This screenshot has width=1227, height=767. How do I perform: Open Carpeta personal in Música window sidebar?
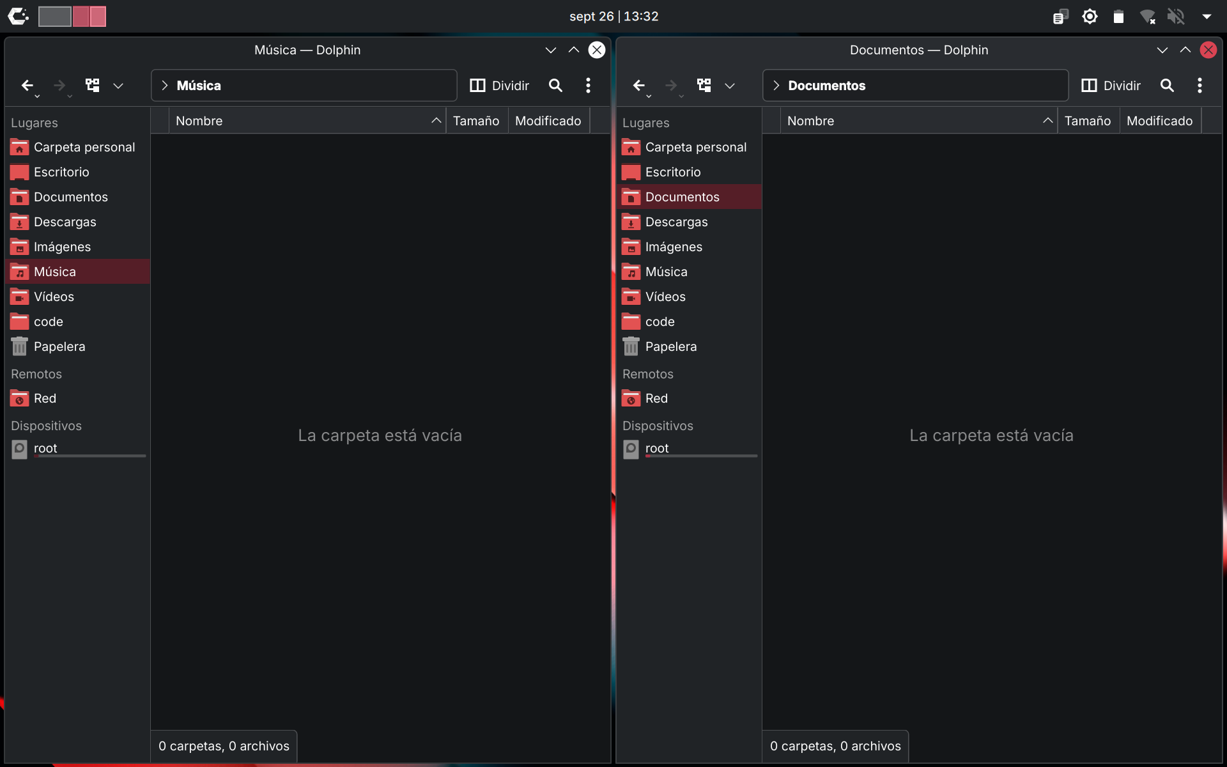pyautogui.click(x=77, y=147)
